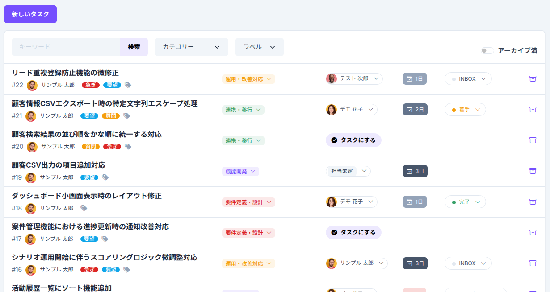Click the 急ぎ label on task #16
550x292 pixels.
click(89, 269)
